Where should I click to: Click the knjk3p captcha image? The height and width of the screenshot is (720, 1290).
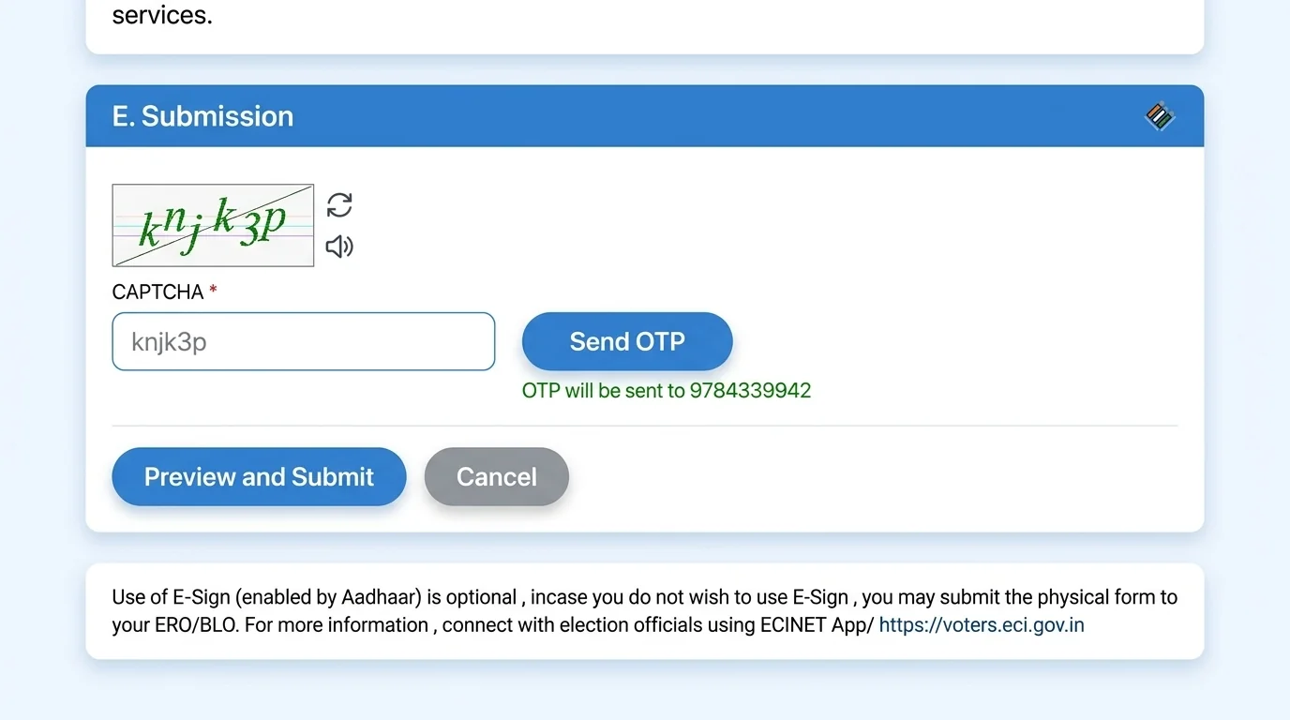click(x=213, y=225)
